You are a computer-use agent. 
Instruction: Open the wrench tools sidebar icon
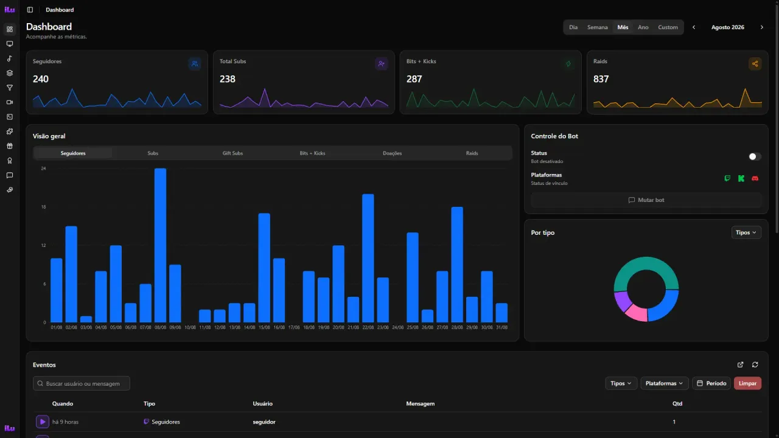[x=9, y=190]
